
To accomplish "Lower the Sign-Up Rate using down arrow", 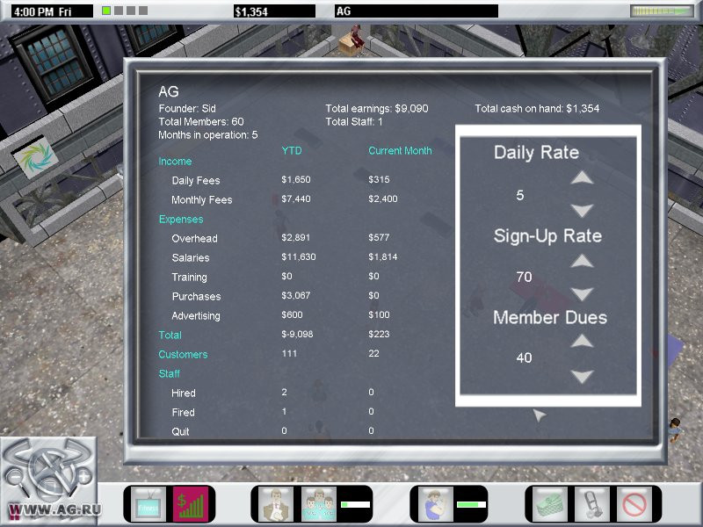I will (x=582, y=294).
